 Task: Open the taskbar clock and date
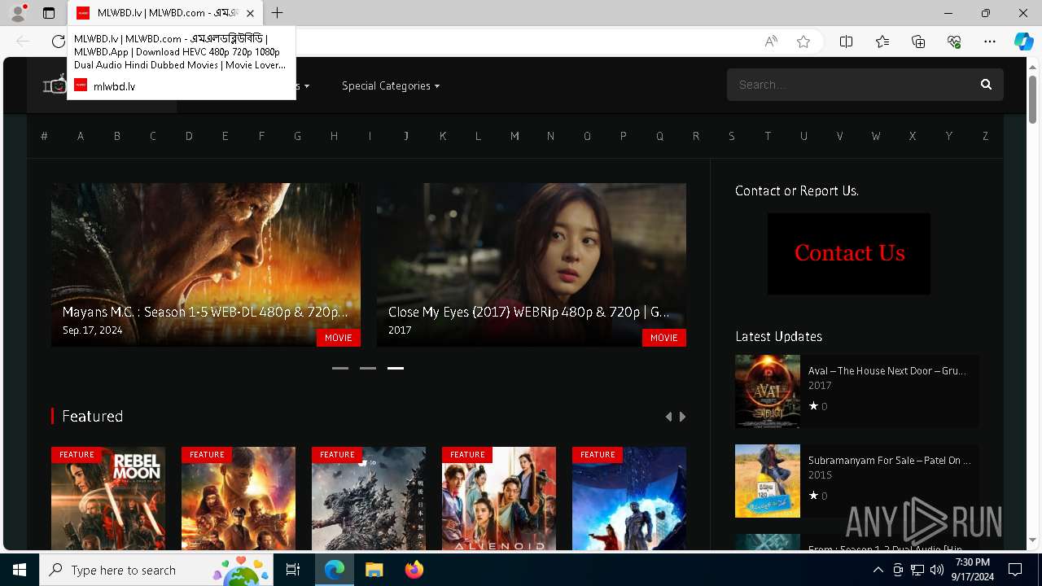click(973, 570)
